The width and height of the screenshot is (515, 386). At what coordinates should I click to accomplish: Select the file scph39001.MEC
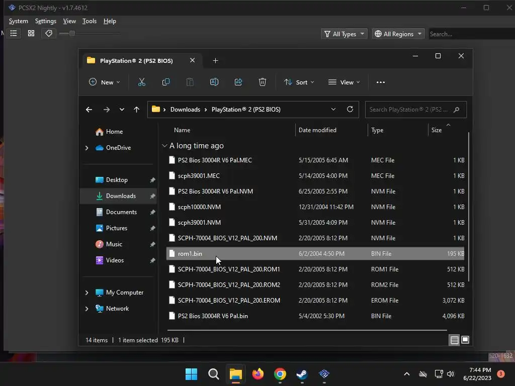[315, 175]
